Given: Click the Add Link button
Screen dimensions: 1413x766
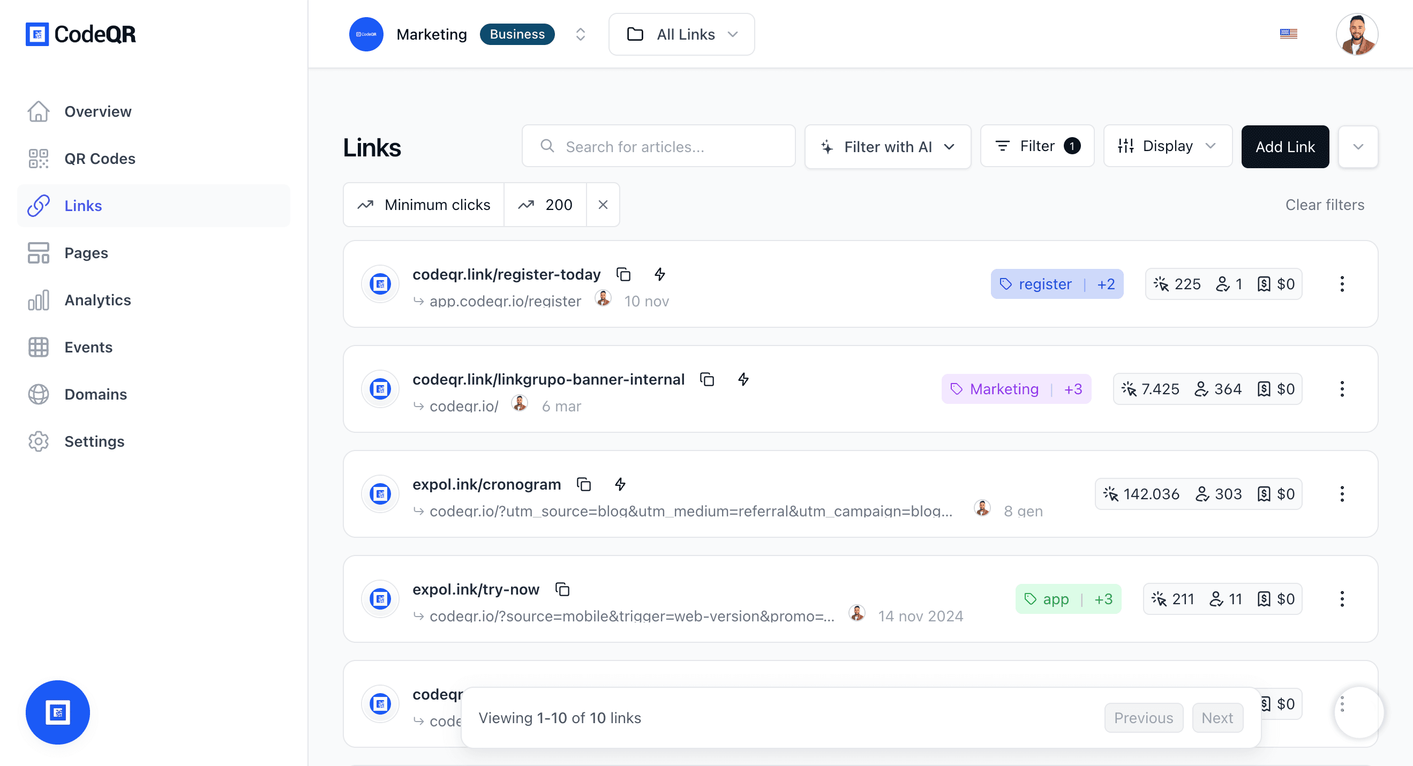Looking at the screenshot, I should pyautogui.click(x=1285, y=147).
